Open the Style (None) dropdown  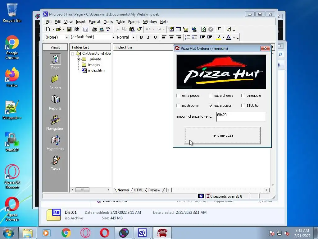pos(66,37)
